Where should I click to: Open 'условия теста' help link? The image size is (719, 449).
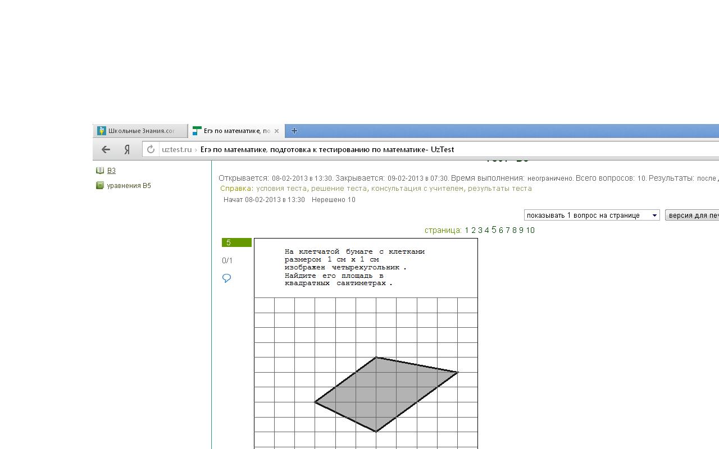click(x=281, y=189)
